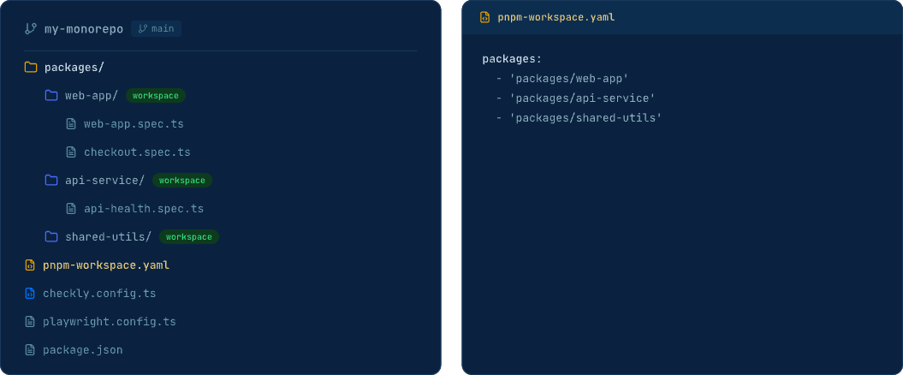This screenshot has height=375, width=903.
Task: Click the packages folder icon
Action: pos(31,67)
